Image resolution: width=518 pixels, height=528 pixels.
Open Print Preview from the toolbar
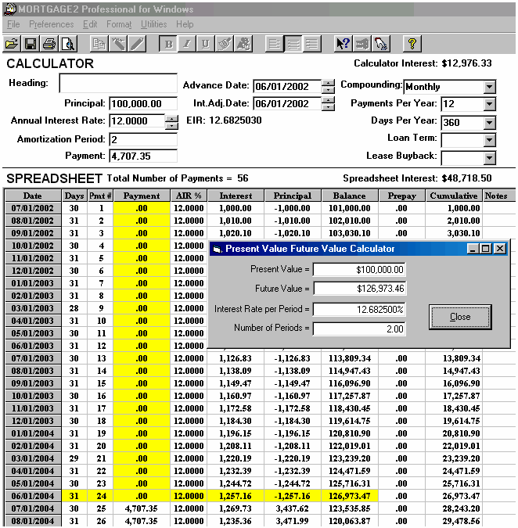[67, 44]
